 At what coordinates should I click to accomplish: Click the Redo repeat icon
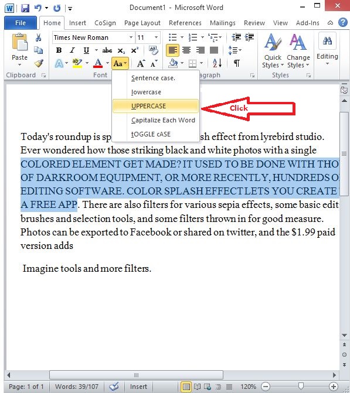point(57,8)
